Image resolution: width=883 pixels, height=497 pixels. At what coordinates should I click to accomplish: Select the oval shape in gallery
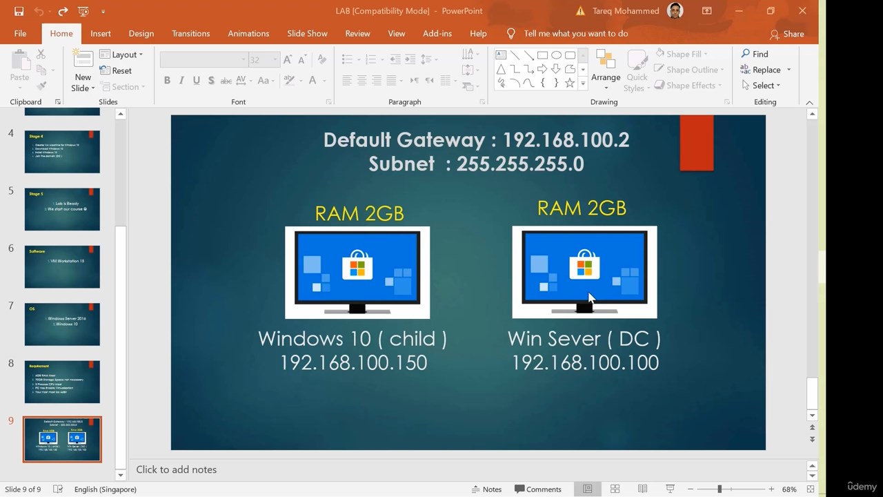pyautogui.click(x=556, y=55)
